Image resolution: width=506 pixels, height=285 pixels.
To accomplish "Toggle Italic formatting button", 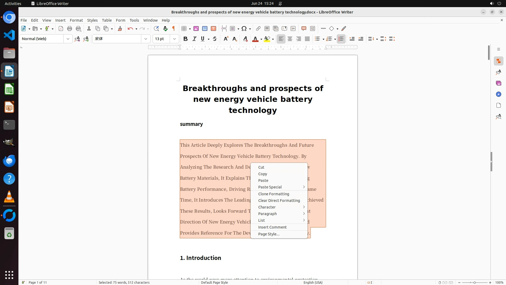I will (x=194, y=39).
